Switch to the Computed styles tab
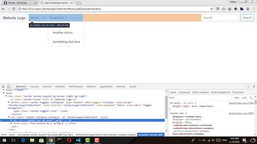The width and height of the screenshot is (257, 144). pyautogui.click(x=184, y=92)
